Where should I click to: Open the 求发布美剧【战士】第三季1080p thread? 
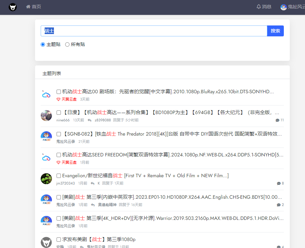[99, 239]
